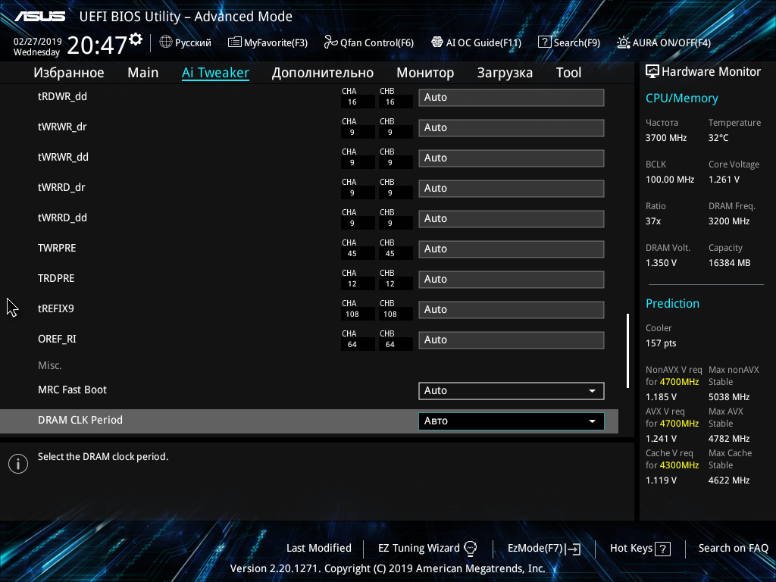Screen dimensions: 776x582
Task: Click the 02/27/2019 date
Action: (x=38, y=42)
